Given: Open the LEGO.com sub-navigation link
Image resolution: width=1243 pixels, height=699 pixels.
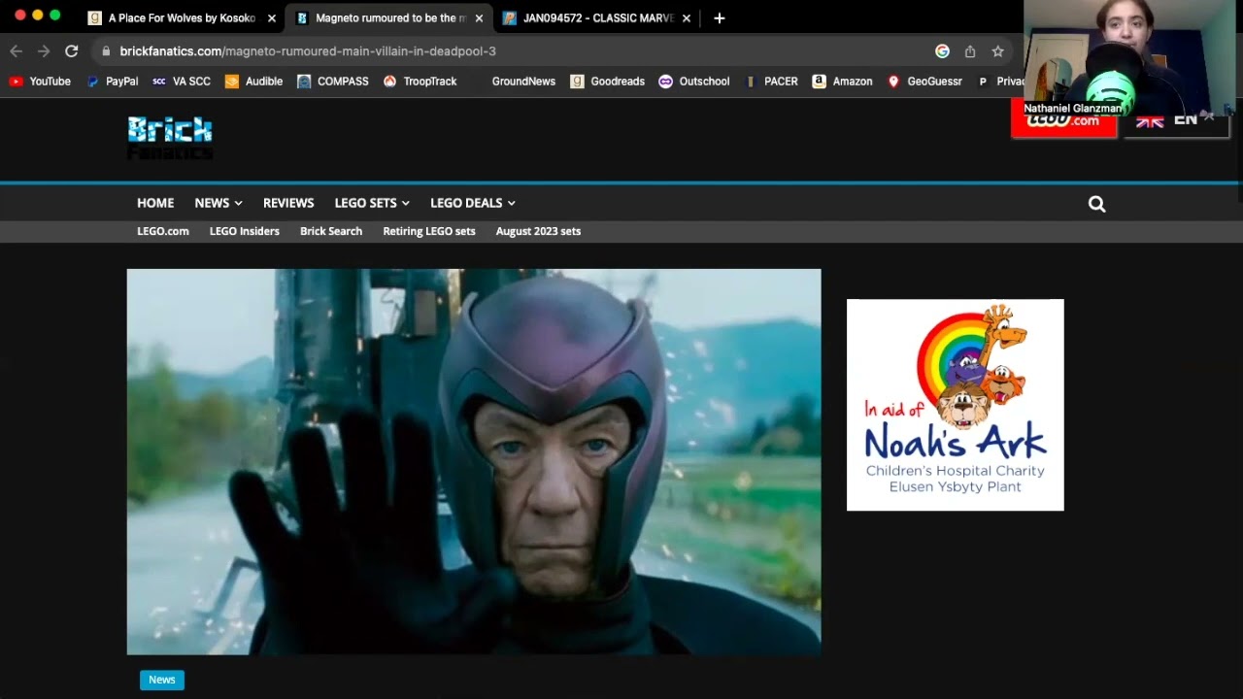Looking at the screenshot, I should pyautogui.click(x=163, y=231).
